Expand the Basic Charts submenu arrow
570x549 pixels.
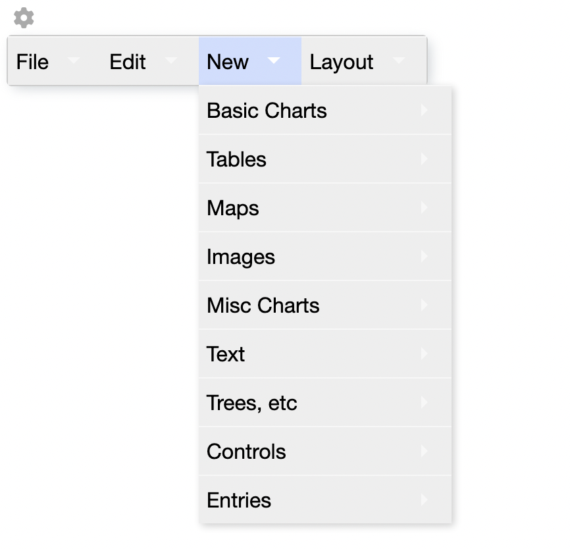[x=425, y=110]
